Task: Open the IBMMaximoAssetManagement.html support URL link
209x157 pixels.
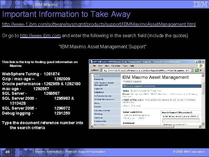Action: coord(99,24)
